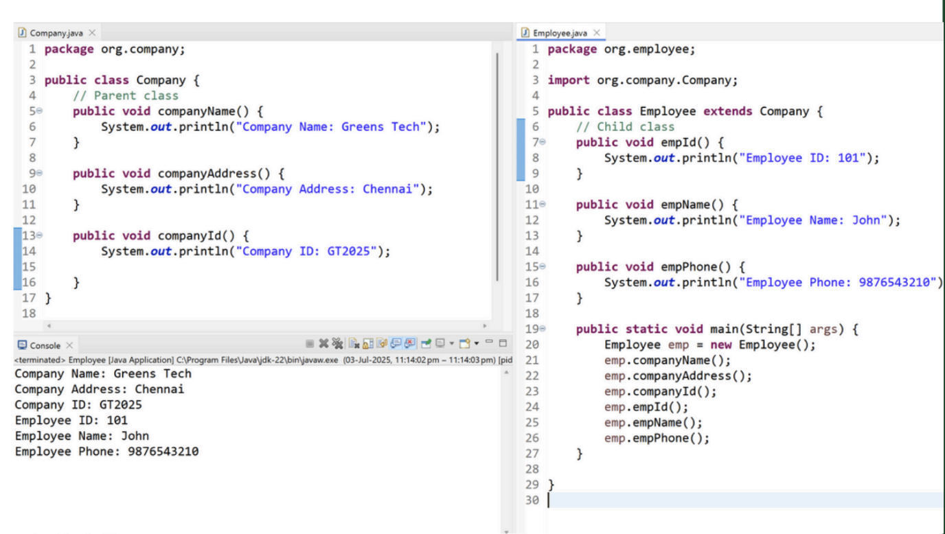Image resolution: width=945 pixels, height=534 pixels.
Task: Click the Open Console icon
Action: pos(464,343)
